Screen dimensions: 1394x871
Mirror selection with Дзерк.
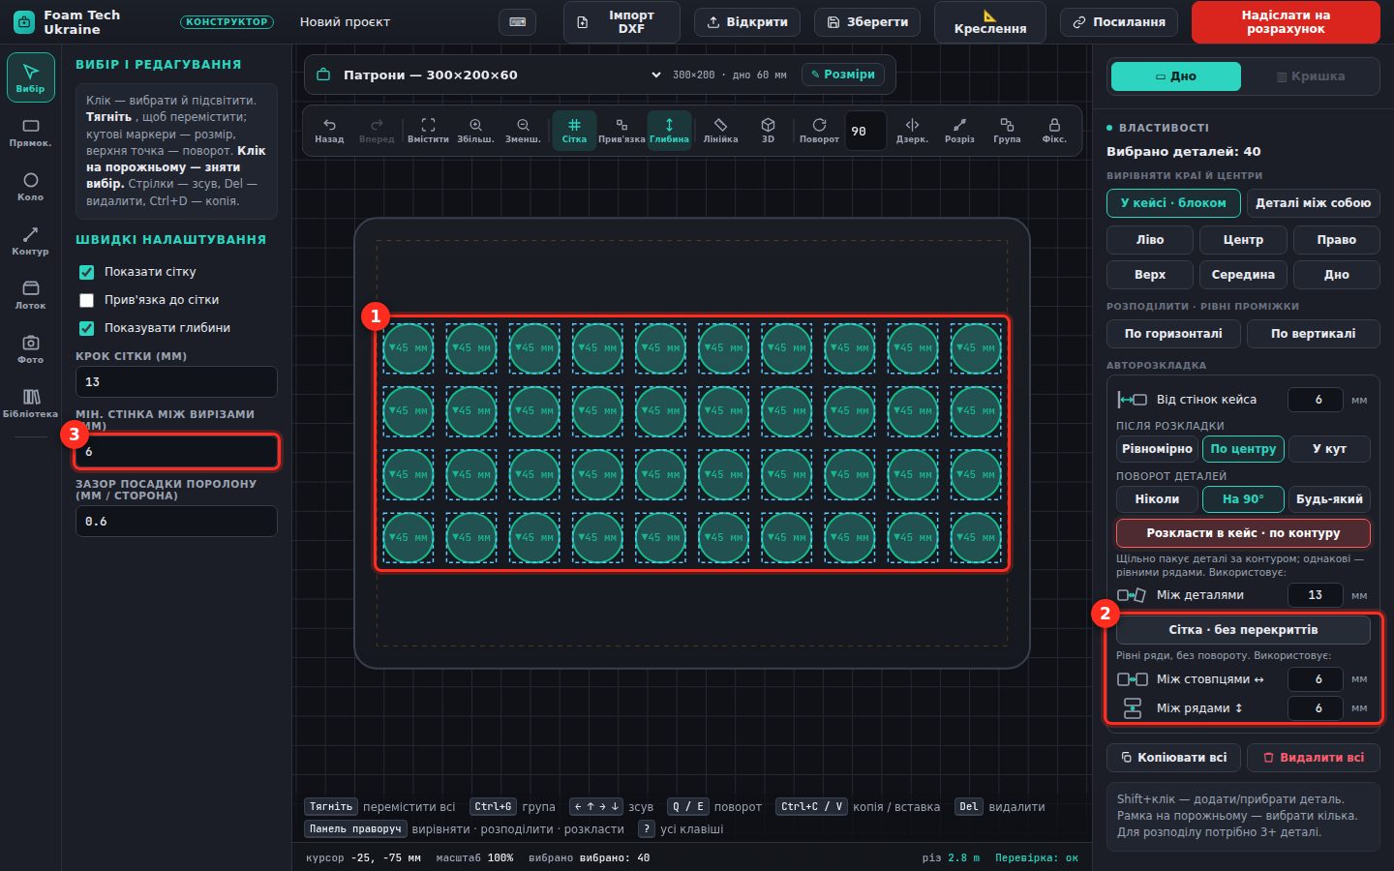click(x=912, y=131)
